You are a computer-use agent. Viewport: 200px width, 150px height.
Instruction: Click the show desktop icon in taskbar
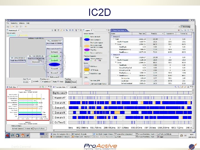point(28,136)
